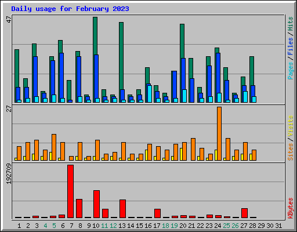
Task: Click day "10" on the x-axis
Action: 96,226
